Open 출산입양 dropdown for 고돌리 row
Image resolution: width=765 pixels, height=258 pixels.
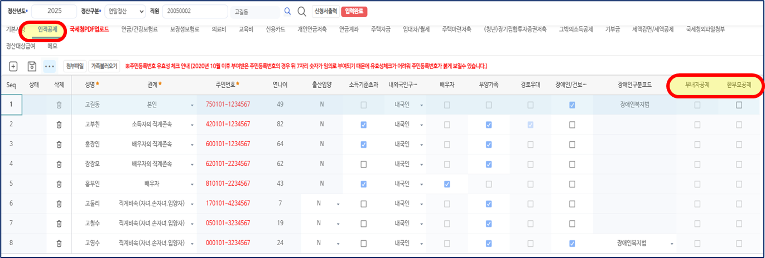tap(338, 204)
